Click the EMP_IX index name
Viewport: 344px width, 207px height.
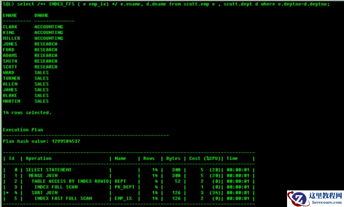click(123, 198)
